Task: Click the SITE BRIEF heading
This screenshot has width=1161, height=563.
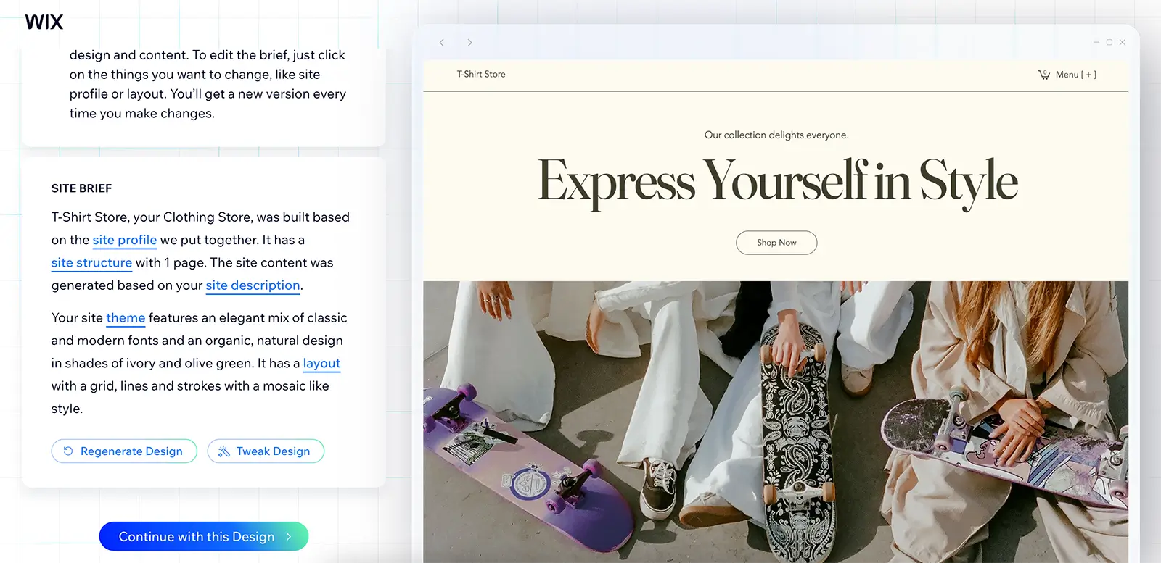Action: (81, 188)
